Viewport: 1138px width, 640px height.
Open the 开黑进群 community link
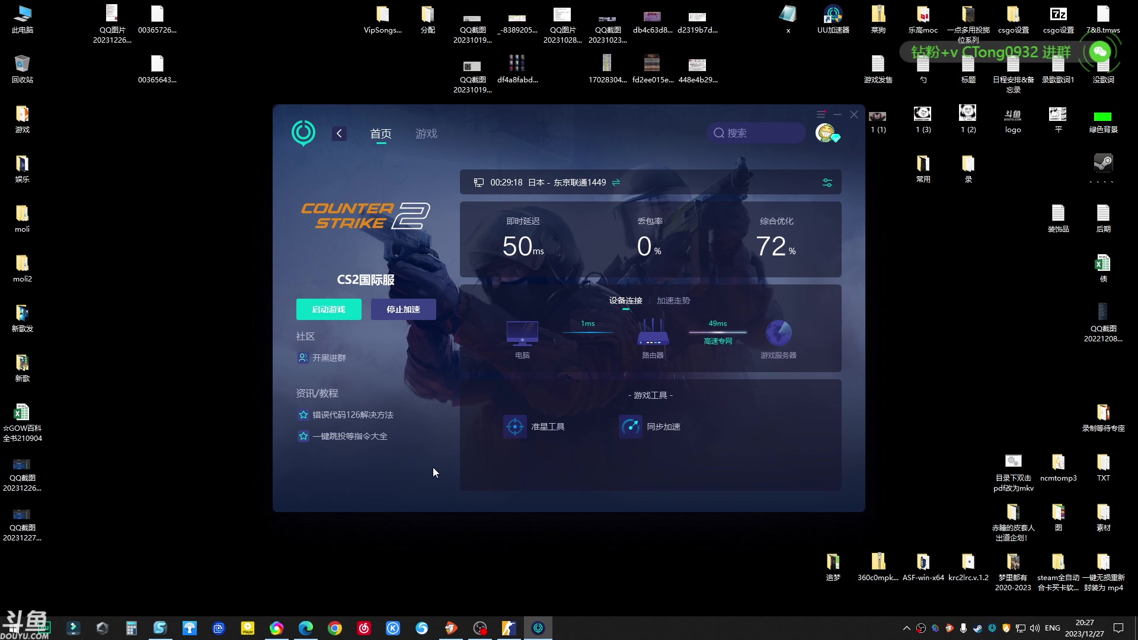pos(322,358)
